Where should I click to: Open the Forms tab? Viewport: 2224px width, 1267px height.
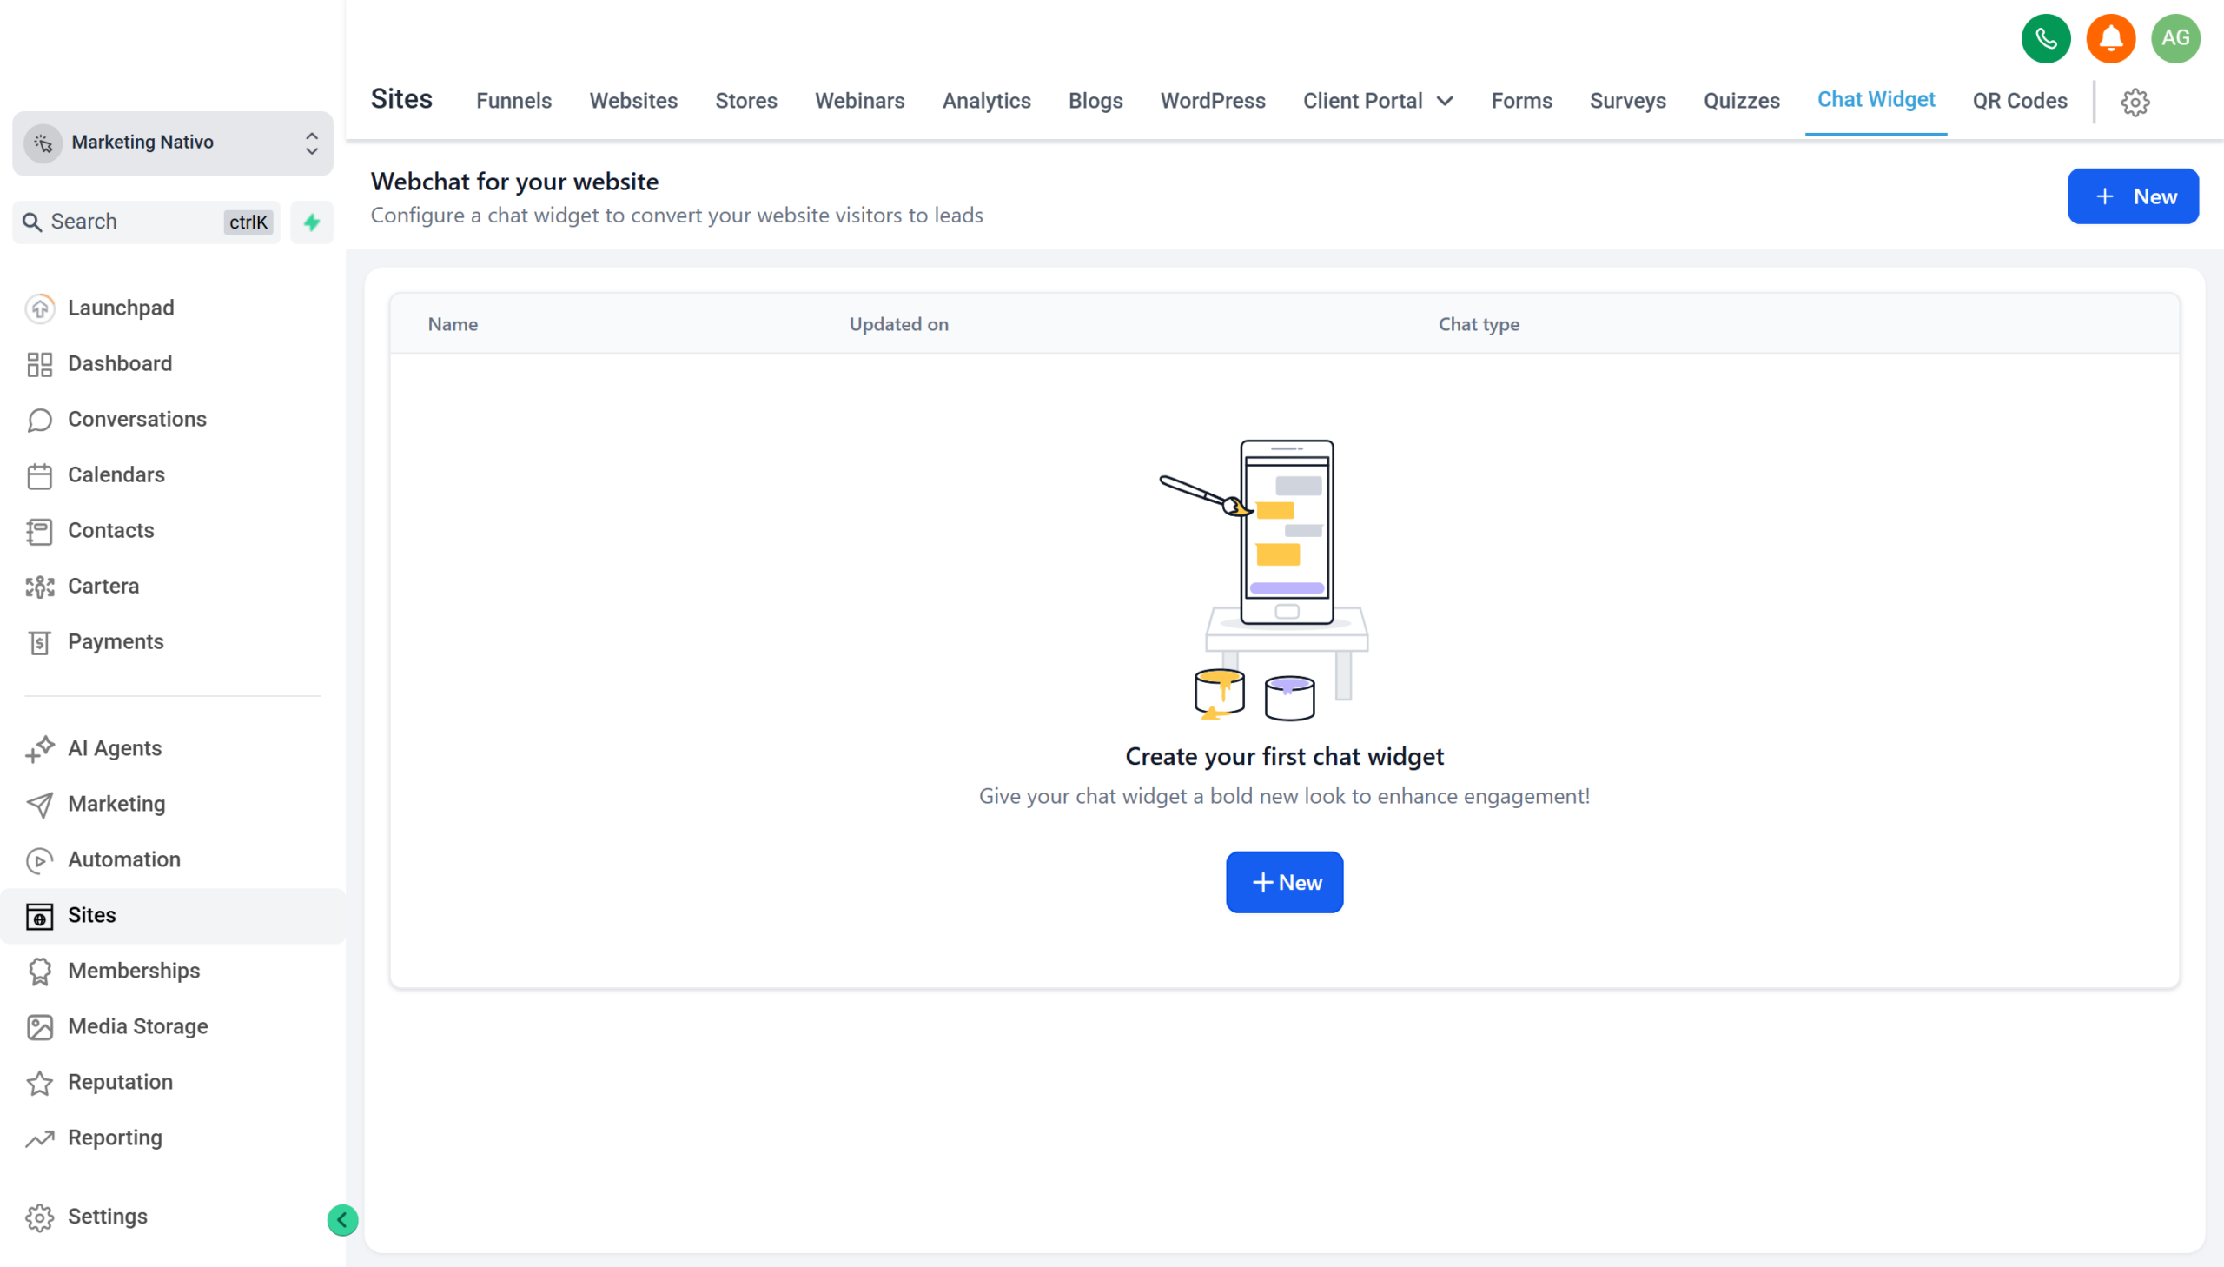pos(1520,101)
